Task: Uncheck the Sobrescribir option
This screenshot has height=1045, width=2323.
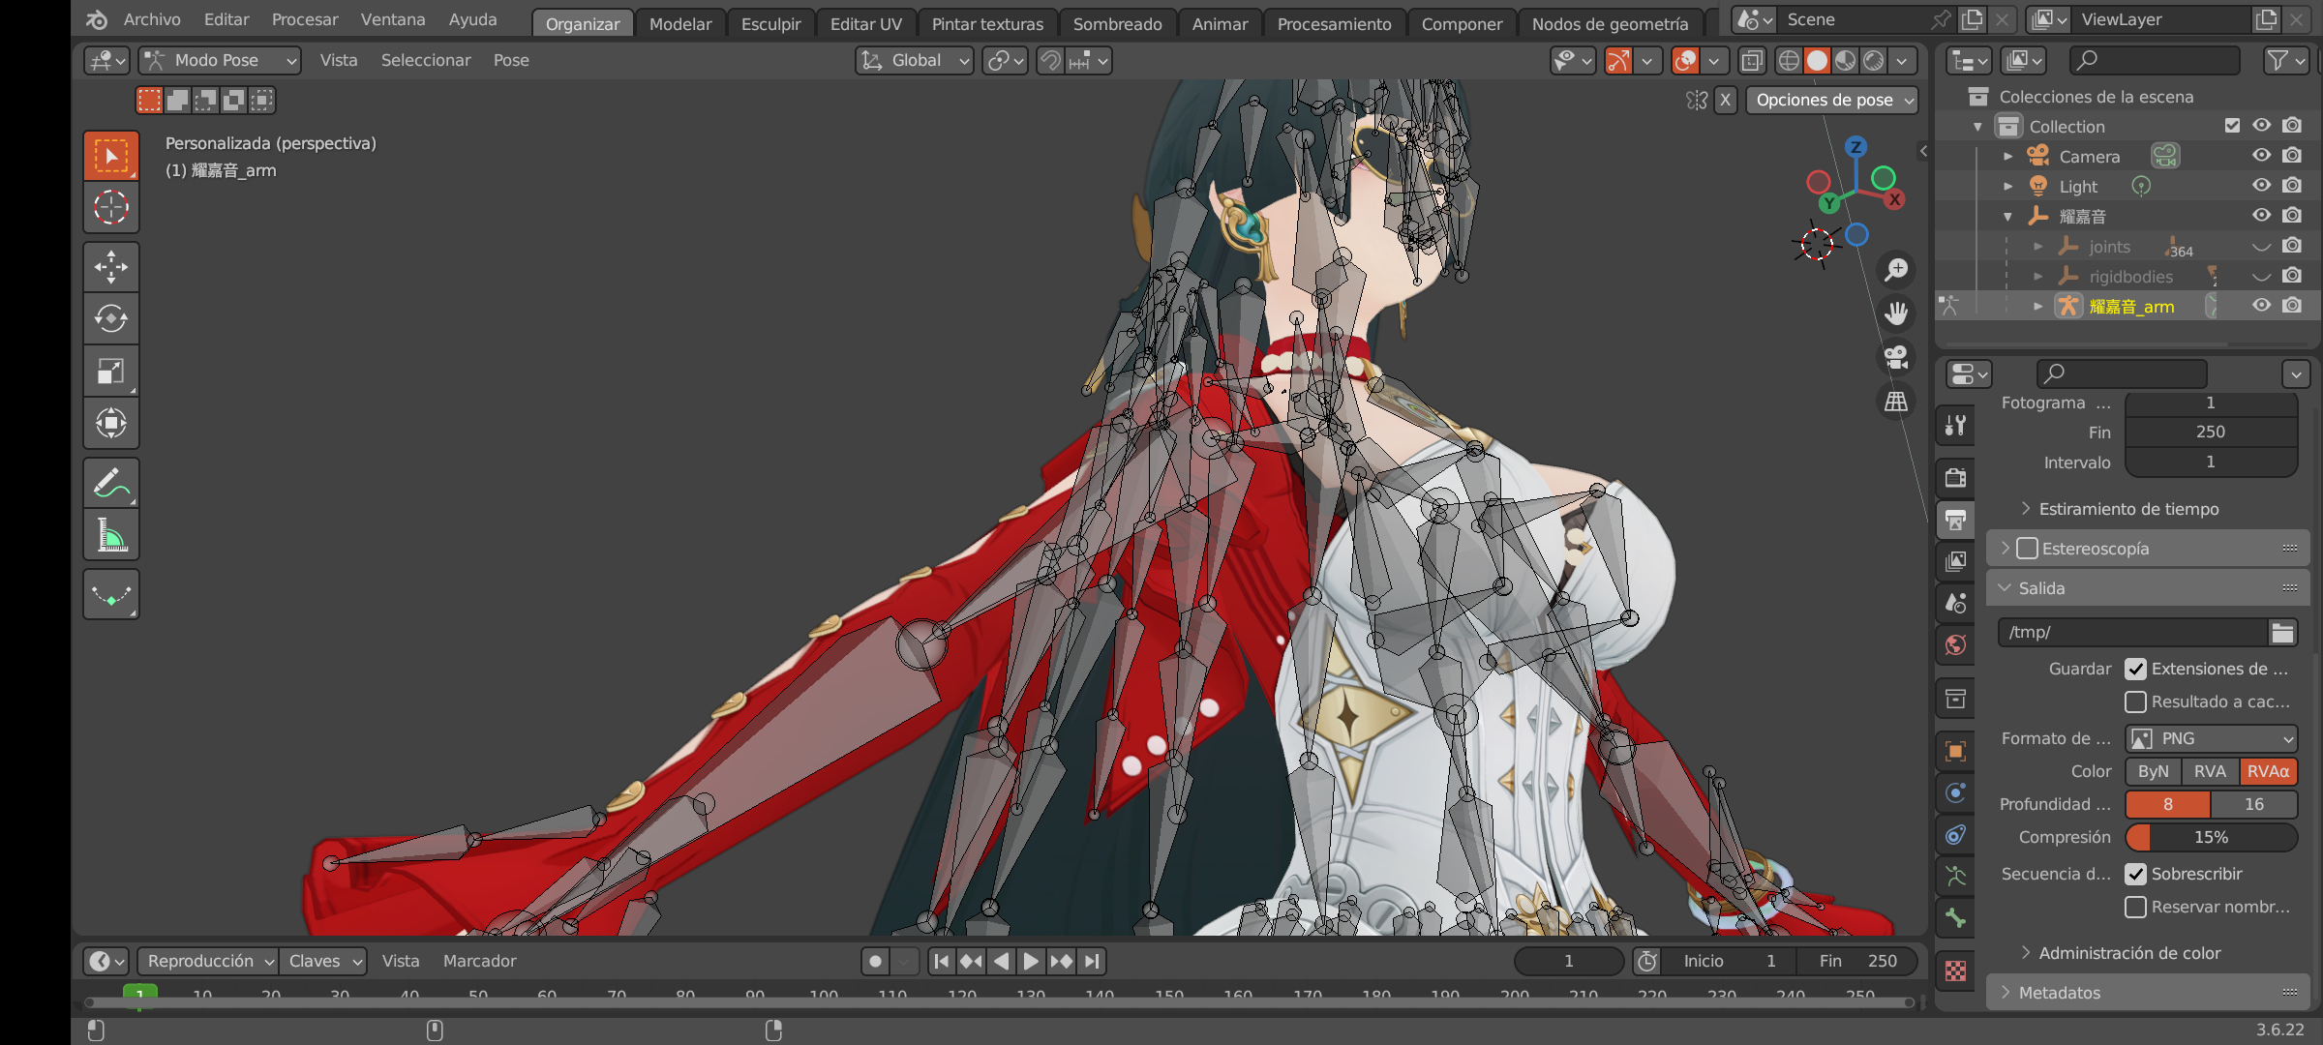Action: coord(2134,874)
